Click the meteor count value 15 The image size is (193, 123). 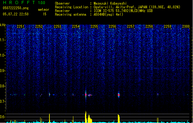click(44, 14)
